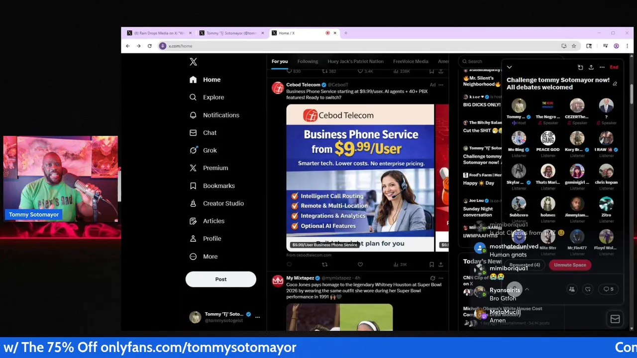Select the For you tab
Viewport: 637px width, 358px height.
coord(280,61)
